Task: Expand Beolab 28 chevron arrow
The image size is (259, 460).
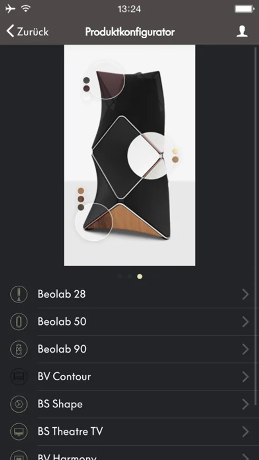Action: click(246, 294)
